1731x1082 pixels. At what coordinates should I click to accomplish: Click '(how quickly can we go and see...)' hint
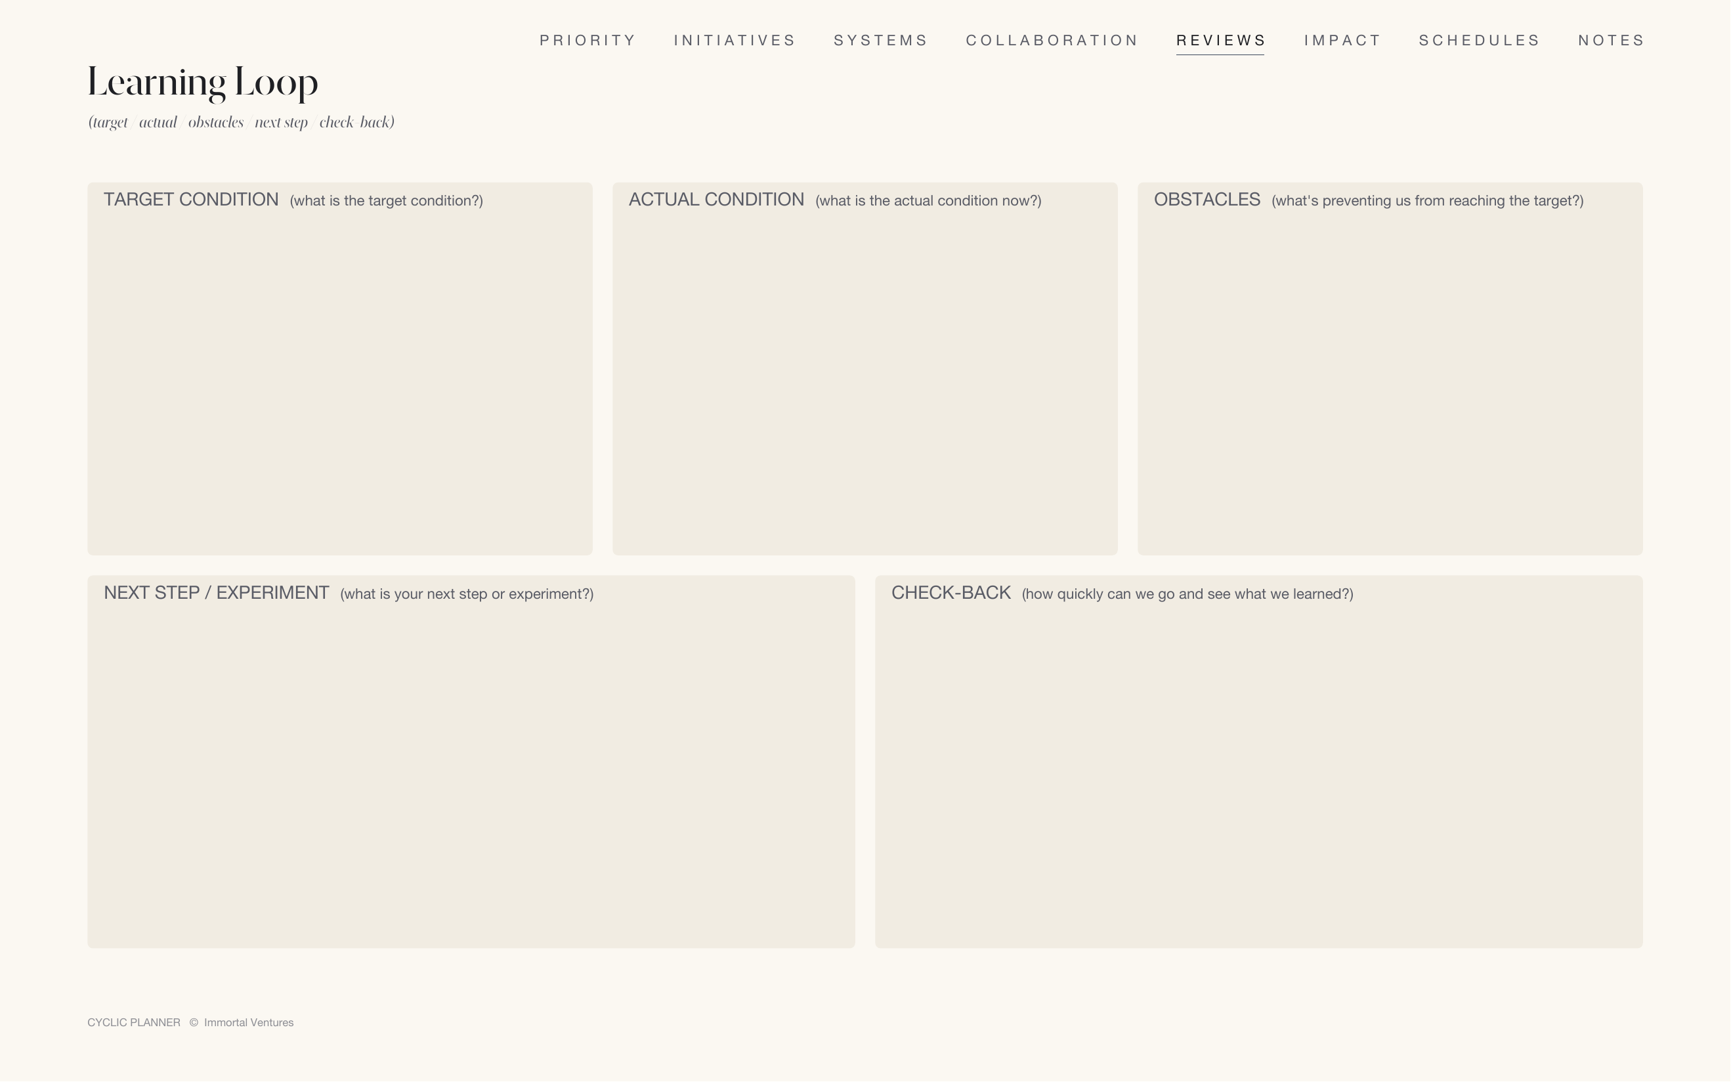(1187, 595)
